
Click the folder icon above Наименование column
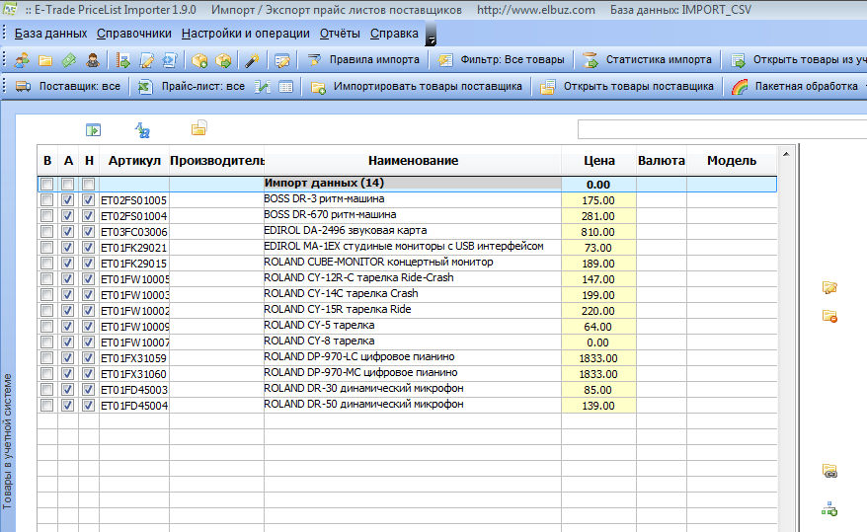pyautogui.click(x=199, y=128)
